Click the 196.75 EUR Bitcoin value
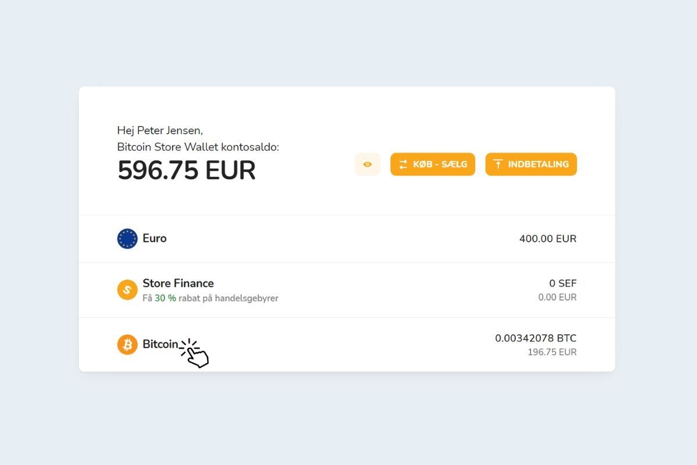The height and width of the screenshot is (465, 697). [x=552, y=352]
